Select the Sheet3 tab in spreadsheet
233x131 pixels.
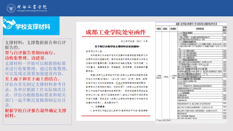(x=169, y=120)
